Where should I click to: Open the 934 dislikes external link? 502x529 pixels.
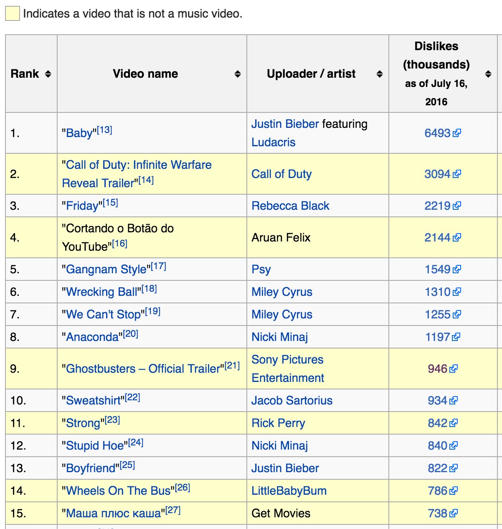(443, 401)
